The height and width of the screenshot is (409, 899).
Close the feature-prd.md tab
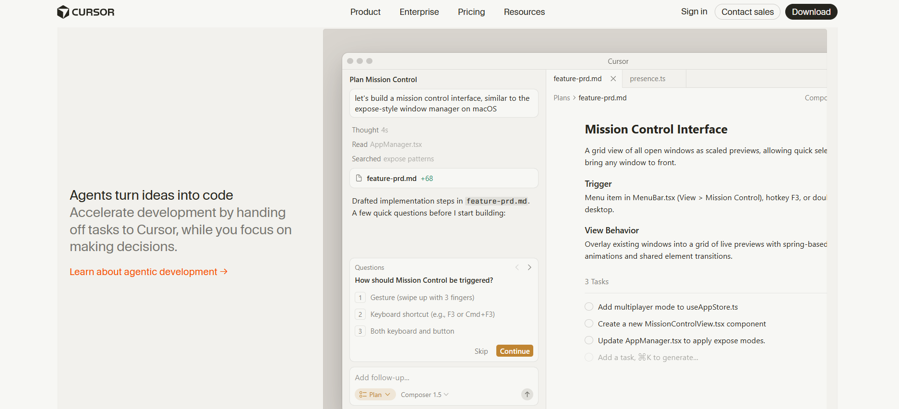pos(613,79)
